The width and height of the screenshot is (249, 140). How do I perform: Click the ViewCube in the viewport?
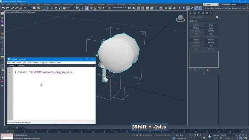[x=181, y=18]
